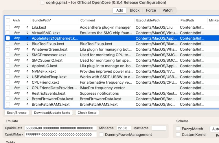The width and height of the screenshot is (219, 143).
Task: Sort by the Arch column header
Action: pyautogui.click(x=16, y=20)
